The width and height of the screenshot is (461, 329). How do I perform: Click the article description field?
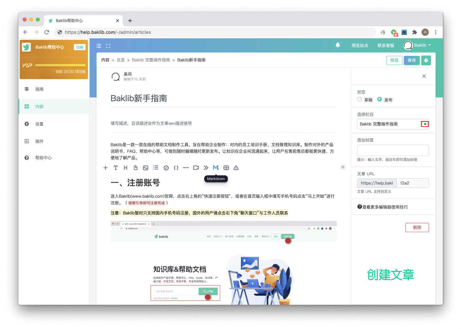point(223,123)
